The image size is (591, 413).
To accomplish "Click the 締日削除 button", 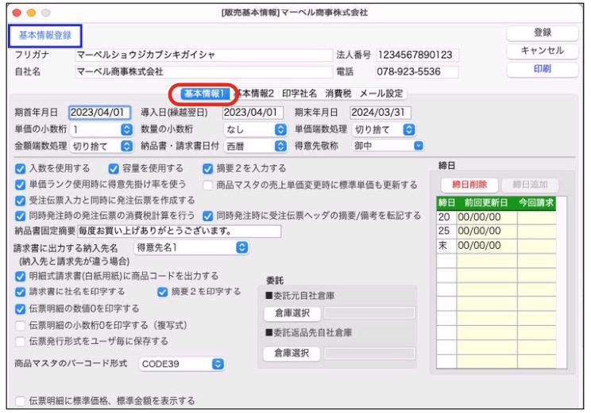I will 468,185.
